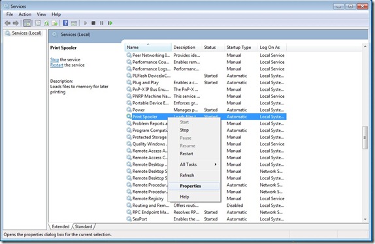375x244 pixels.
Task: Switch to the Standard tab
Action: click(x=84, y=226)
